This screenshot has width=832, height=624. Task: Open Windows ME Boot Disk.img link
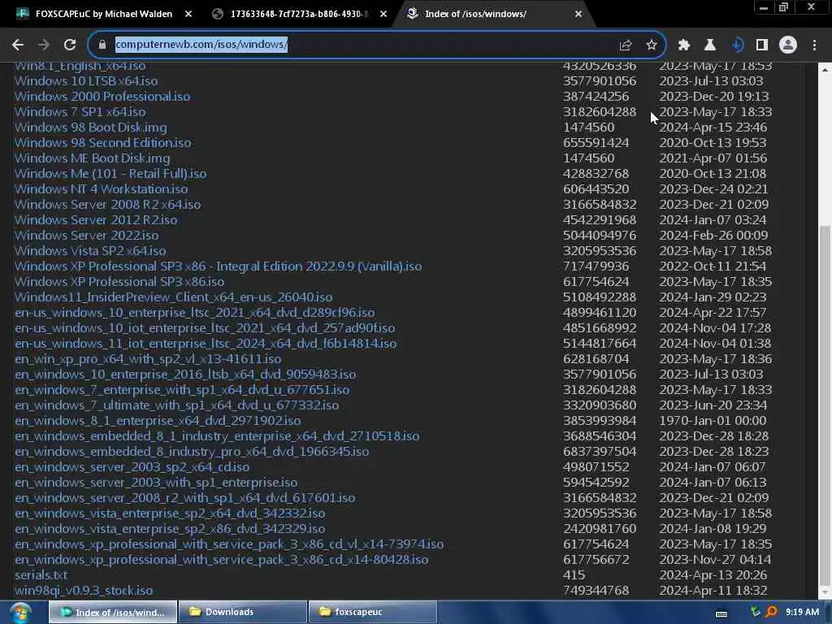click(x=93, y=158)
